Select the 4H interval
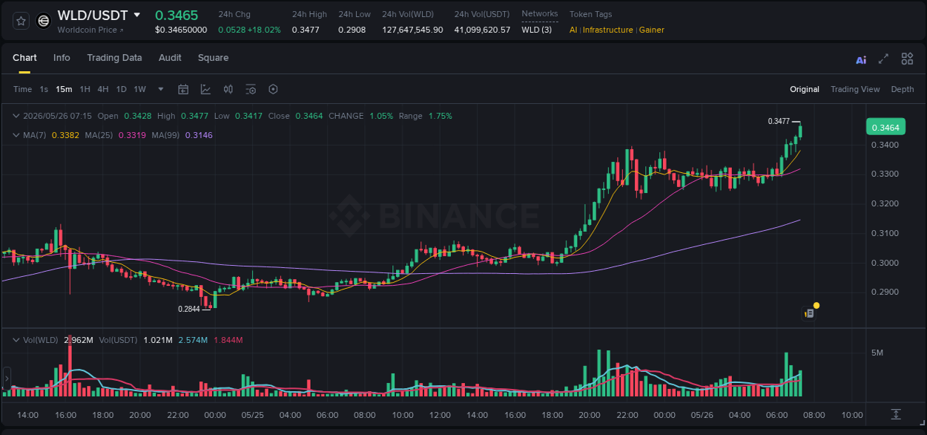This screenshot has height=435, width=927. [103, 89]
